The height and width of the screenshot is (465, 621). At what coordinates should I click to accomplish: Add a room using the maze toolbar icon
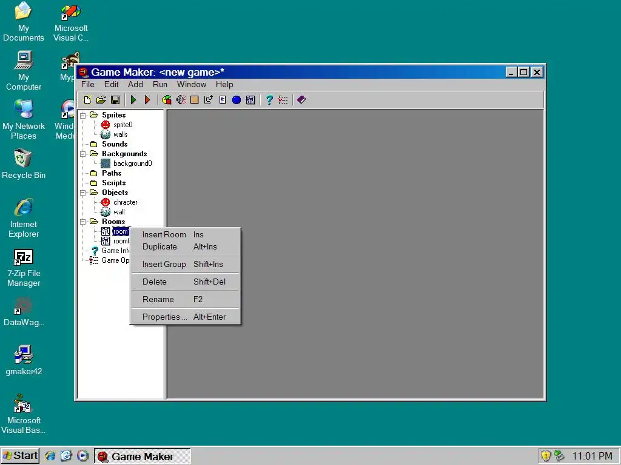250,100
